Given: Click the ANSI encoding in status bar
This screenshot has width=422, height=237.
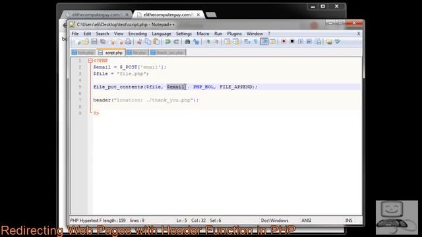Looking at the screenshot, I should [x=306, y=221].
